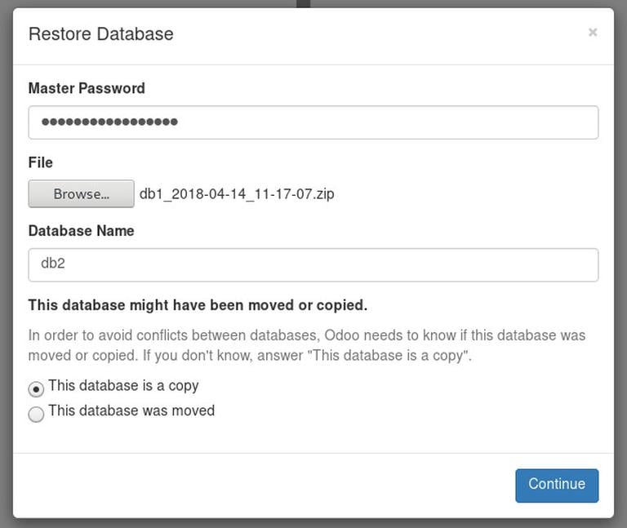Click the Odoo conflict explanation paragraph
The image size is (627, 528).
tap(306, 345)
